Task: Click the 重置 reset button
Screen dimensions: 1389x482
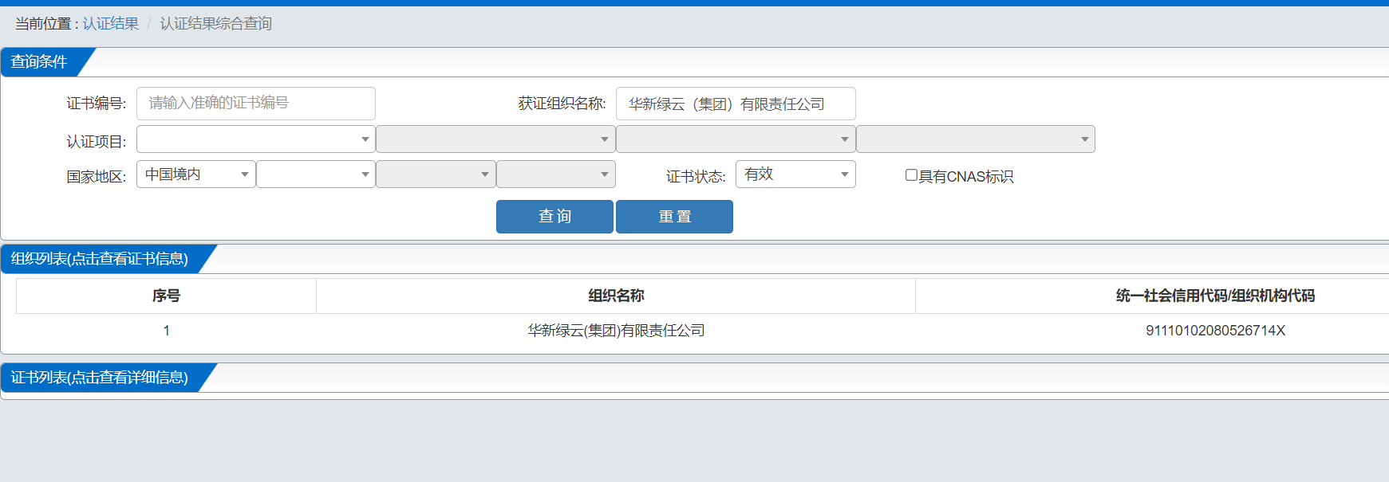Action: point(674,217)
